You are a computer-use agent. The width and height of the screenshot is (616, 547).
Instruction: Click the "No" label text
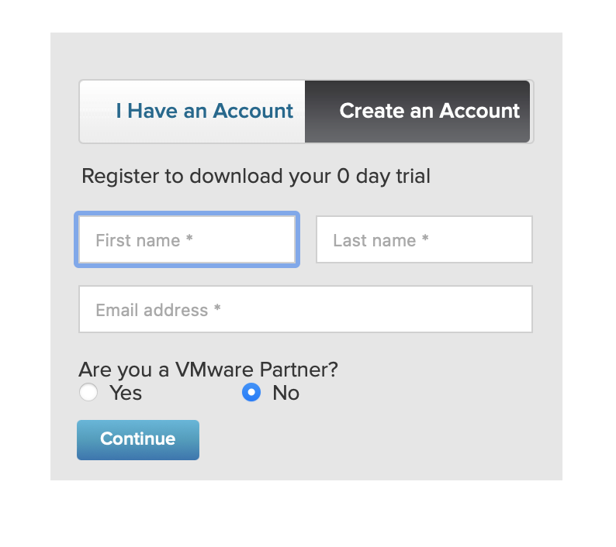(x=286, y=394)
